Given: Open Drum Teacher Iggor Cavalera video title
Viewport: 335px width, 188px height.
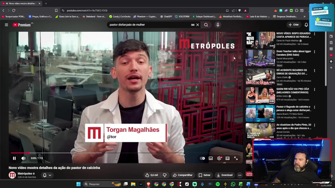Looking at the screenshot, I should point(294,53).
